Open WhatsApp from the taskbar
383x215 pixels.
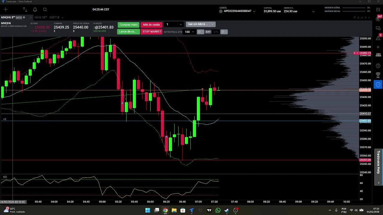[218, 210]
